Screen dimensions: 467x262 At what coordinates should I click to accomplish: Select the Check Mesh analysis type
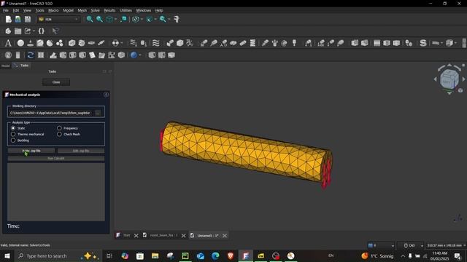click(x=68, y=134)
